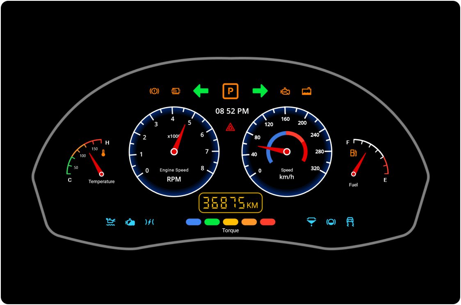
Task: Click the blue circular brake system icon
Action: [331, 222]
